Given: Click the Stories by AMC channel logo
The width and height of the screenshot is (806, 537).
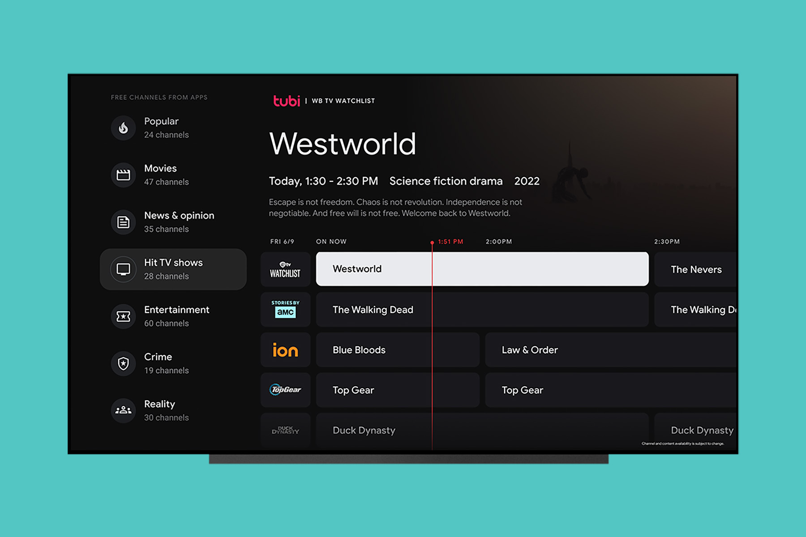Looking at the screenshot, I should pyautogui.click(x=285, y=309).
